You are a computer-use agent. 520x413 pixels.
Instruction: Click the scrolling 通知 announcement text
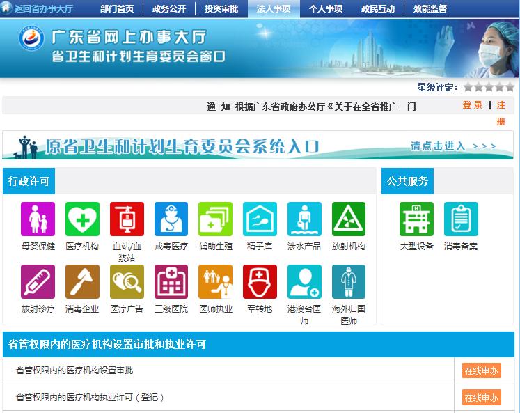click(x=311, y=107)
